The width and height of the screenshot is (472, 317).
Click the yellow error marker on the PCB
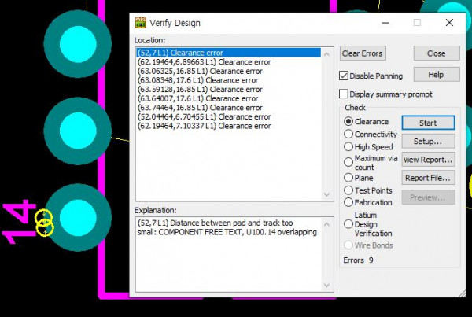point(44,223)
